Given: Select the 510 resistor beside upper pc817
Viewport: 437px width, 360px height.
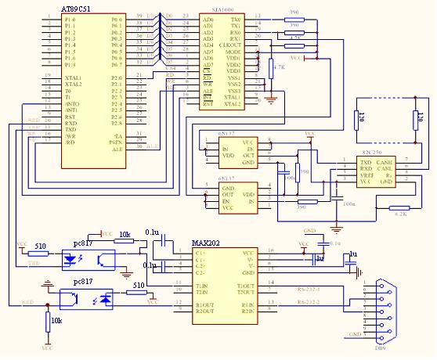Looking at the screenshot, I should (38, 254).
